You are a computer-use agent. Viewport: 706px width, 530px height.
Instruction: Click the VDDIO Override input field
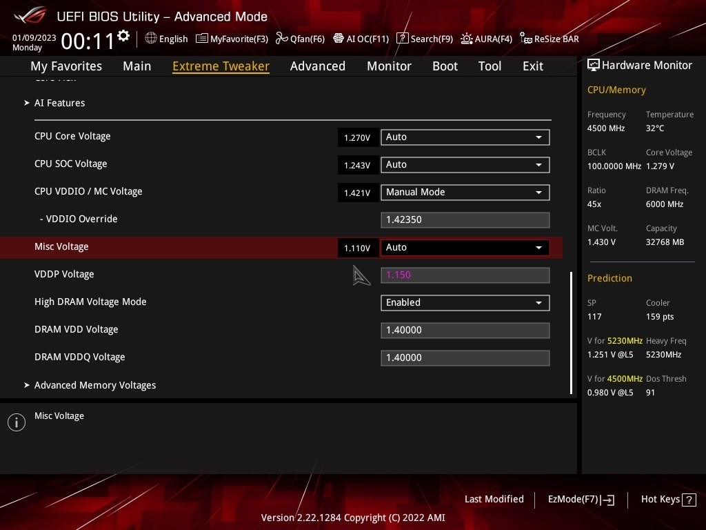465,220
